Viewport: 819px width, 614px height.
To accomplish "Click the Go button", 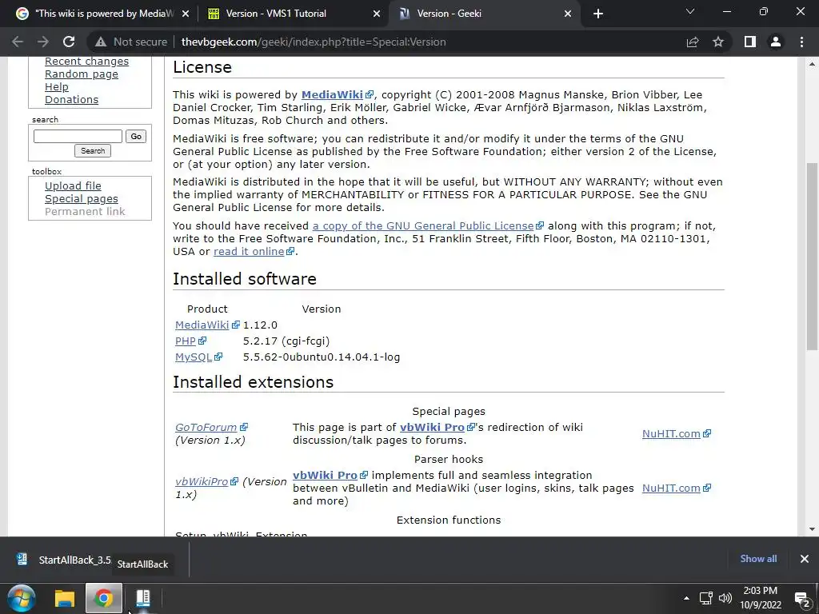I will 136,136.
